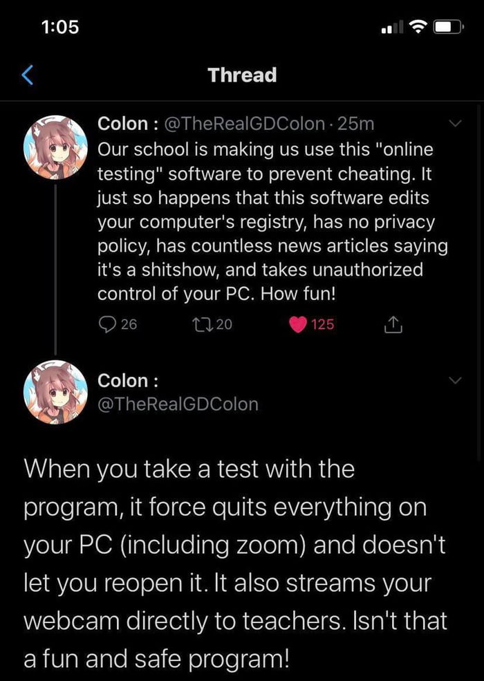Image resolution: width=484 pixels, height=681 pixels.
Task: Select the Thread title header
Action: tap(242, 75)
